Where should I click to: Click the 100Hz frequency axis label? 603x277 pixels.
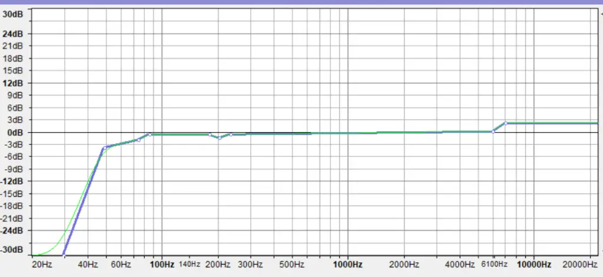tap(162, 265)
